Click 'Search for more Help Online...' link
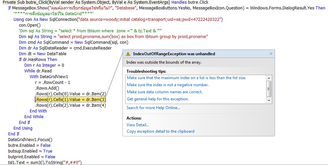Viewport: 328px width, 165px height. (153, 108)
